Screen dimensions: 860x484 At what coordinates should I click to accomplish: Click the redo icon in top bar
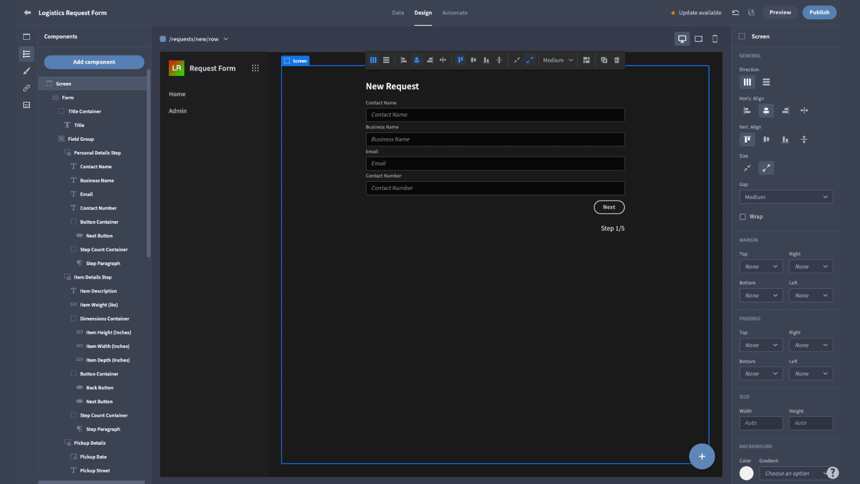pos(751,12)
